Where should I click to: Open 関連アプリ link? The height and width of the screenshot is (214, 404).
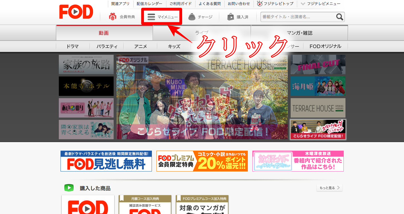coord(120,4)
